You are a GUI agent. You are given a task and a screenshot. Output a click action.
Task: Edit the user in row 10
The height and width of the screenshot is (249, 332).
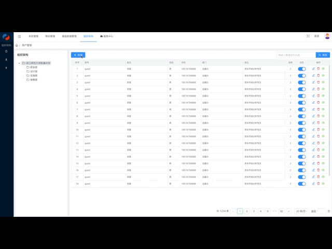pos(313,130)
